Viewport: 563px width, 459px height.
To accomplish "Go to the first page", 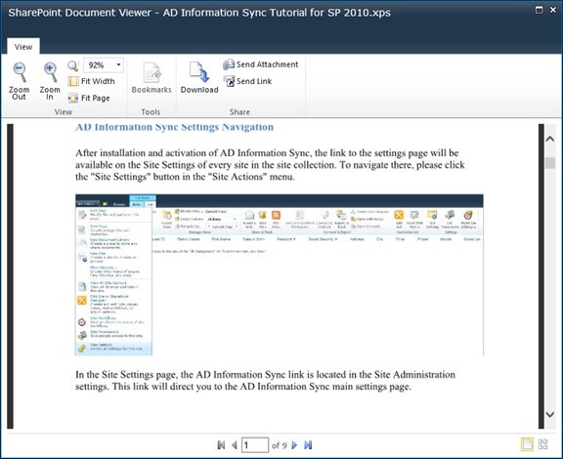I will 221,445.
